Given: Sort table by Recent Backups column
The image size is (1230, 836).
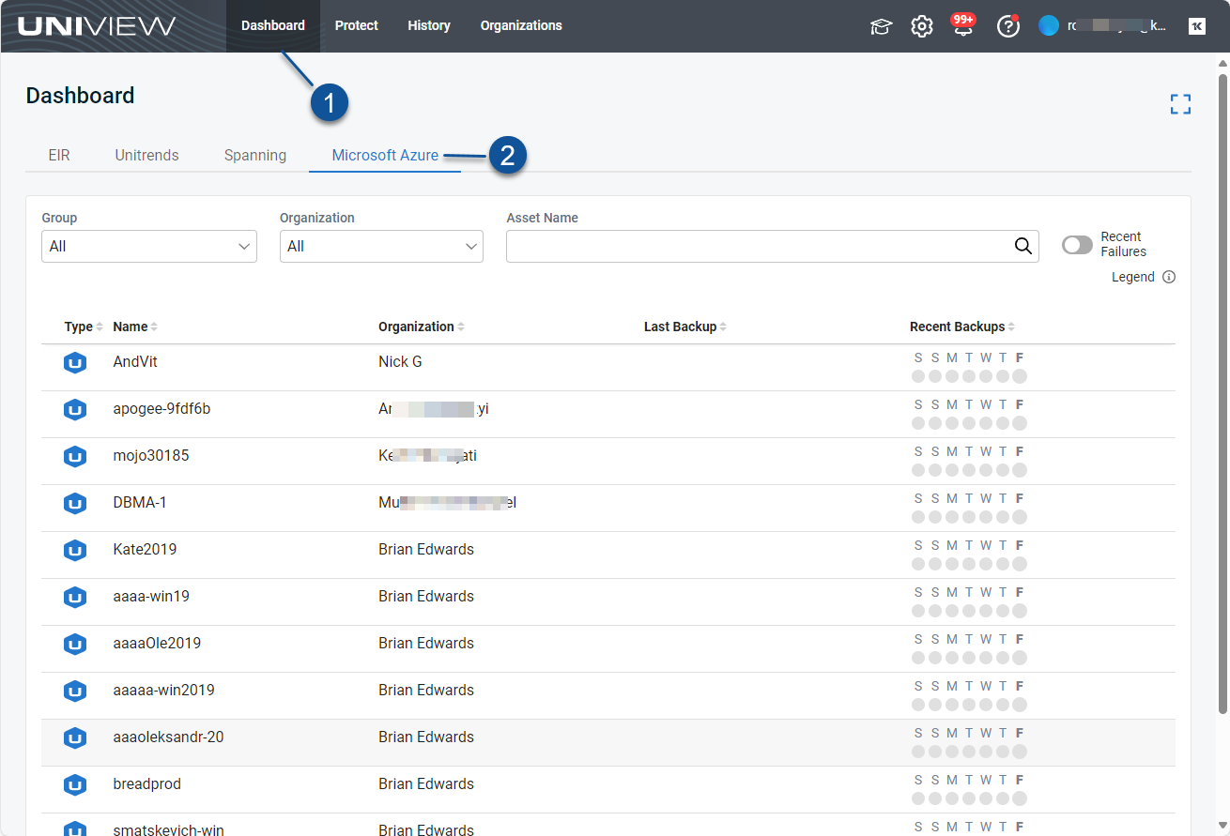Looking at the screenshot, I should [x=962, y=327].
